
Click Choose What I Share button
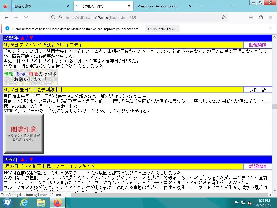pyautogui.click(x=162, y=29)
